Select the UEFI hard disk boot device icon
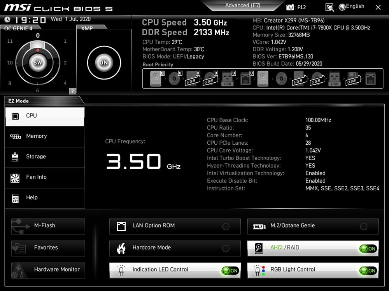389x291 pixels. [156, 79]
